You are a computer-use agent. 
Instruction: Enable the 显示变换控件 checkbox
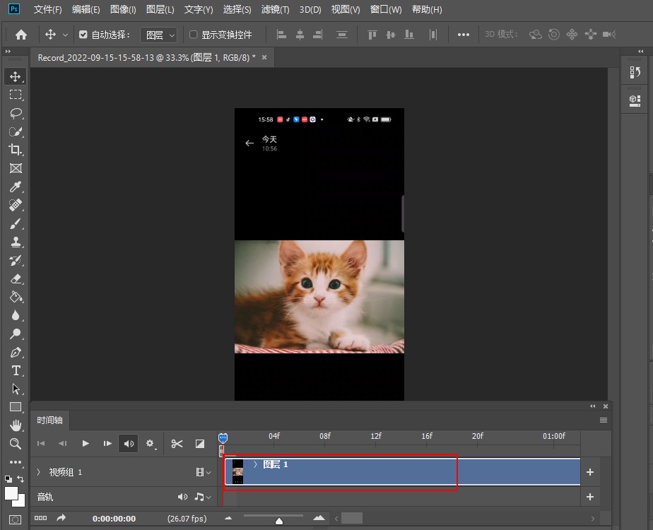click(x=194, y=35)
